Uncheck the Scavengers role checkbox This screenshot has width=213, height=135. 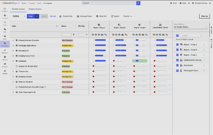pos(177,65)
